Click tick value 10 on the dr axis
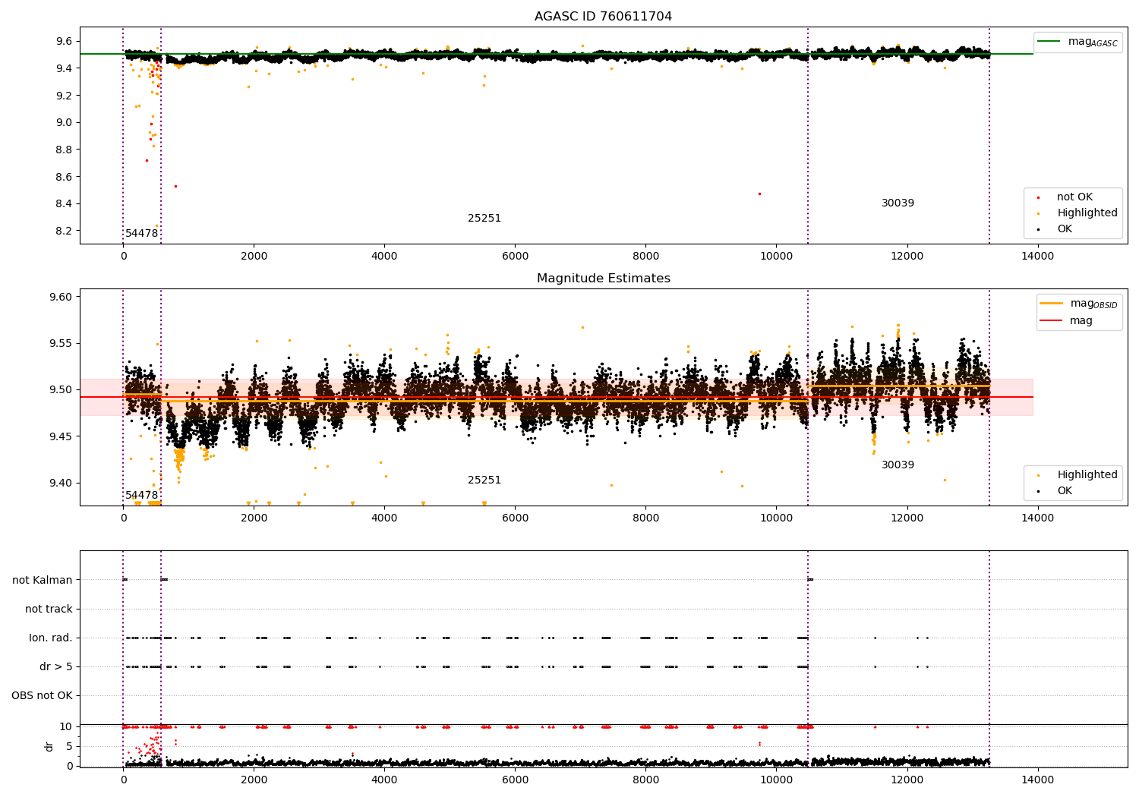Viewport: 1139px width, 797px height. pos(66,726)
